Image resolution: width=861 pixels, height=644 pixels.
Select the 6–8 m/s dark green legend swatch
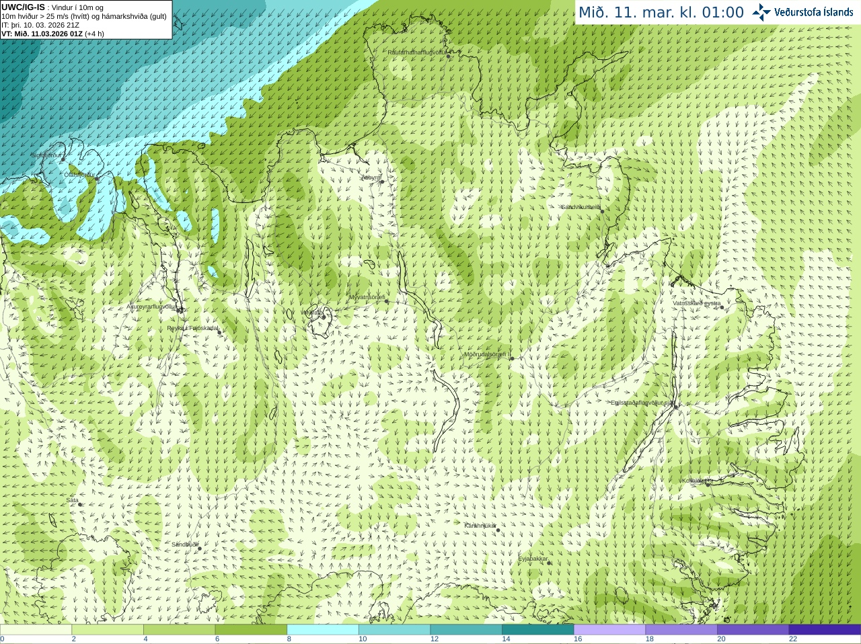point(251,630)
